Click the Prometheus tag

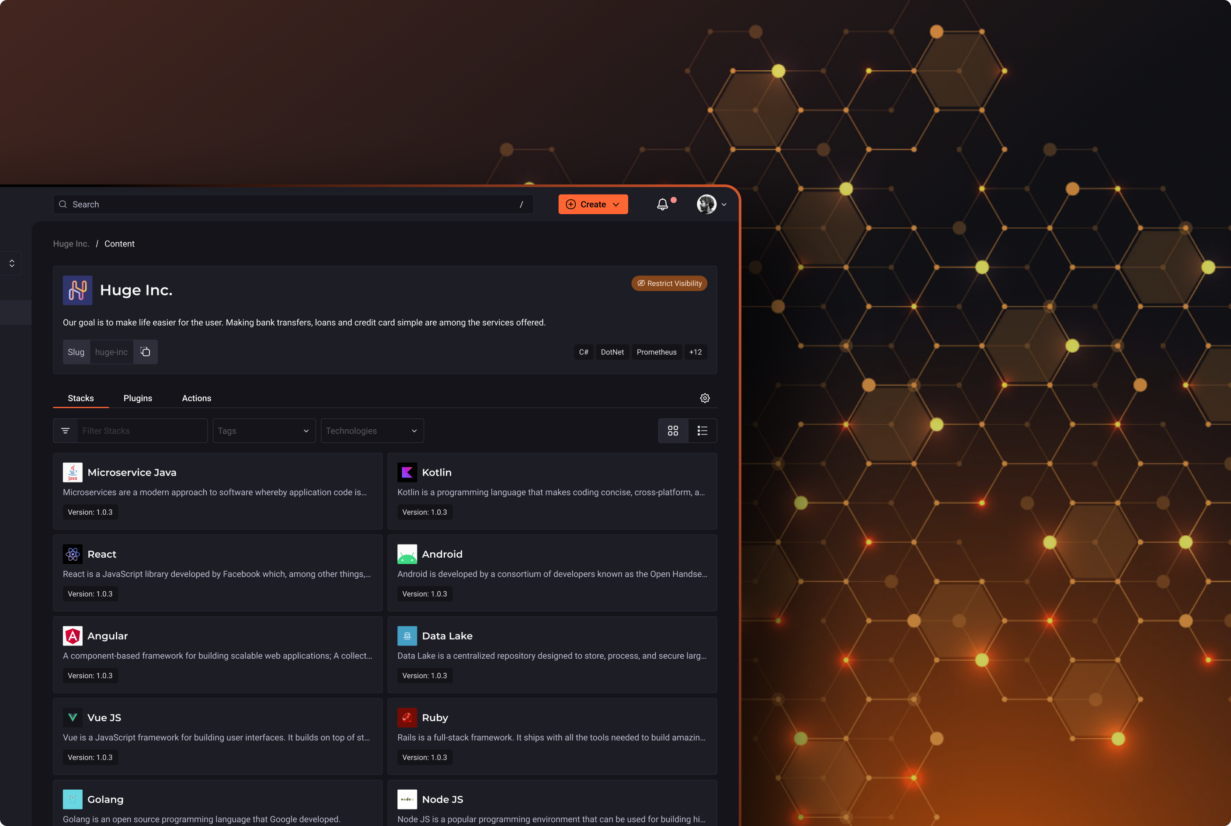point(656,352)
